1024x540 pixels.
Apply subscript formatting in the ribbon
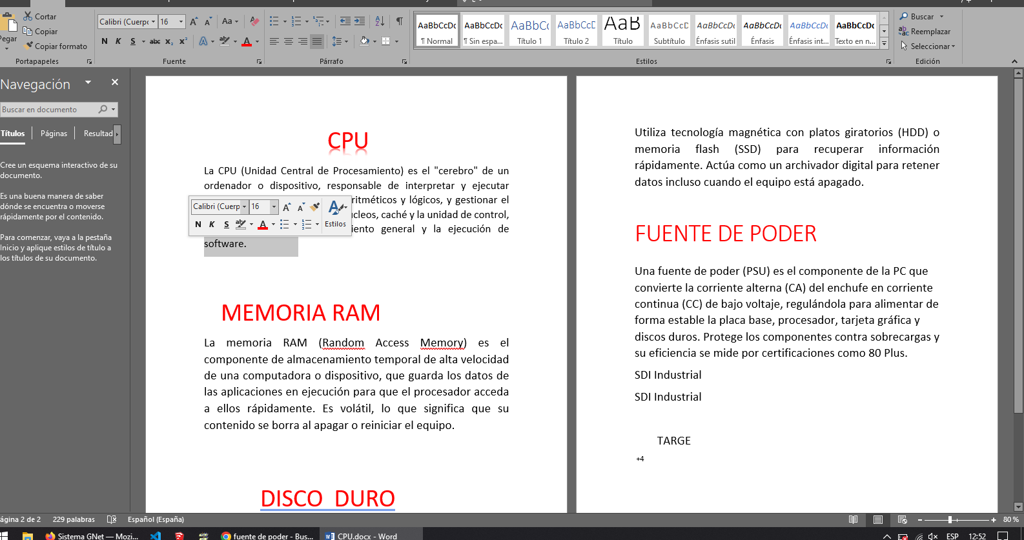[x=169, y=41]
